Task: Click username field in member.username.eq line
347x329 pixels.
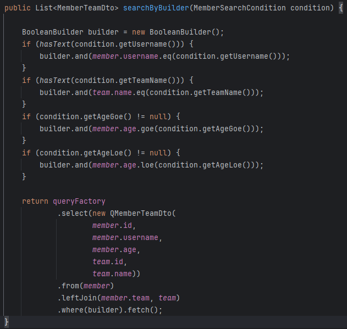Action: point(141,56)
